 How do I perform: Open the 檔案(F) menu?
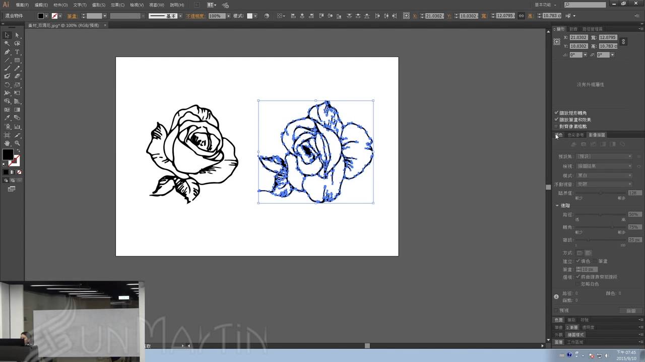[x=22, y=5]
